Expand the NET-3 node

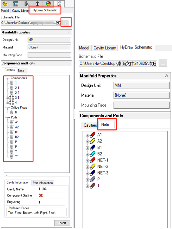click(87, 174)
